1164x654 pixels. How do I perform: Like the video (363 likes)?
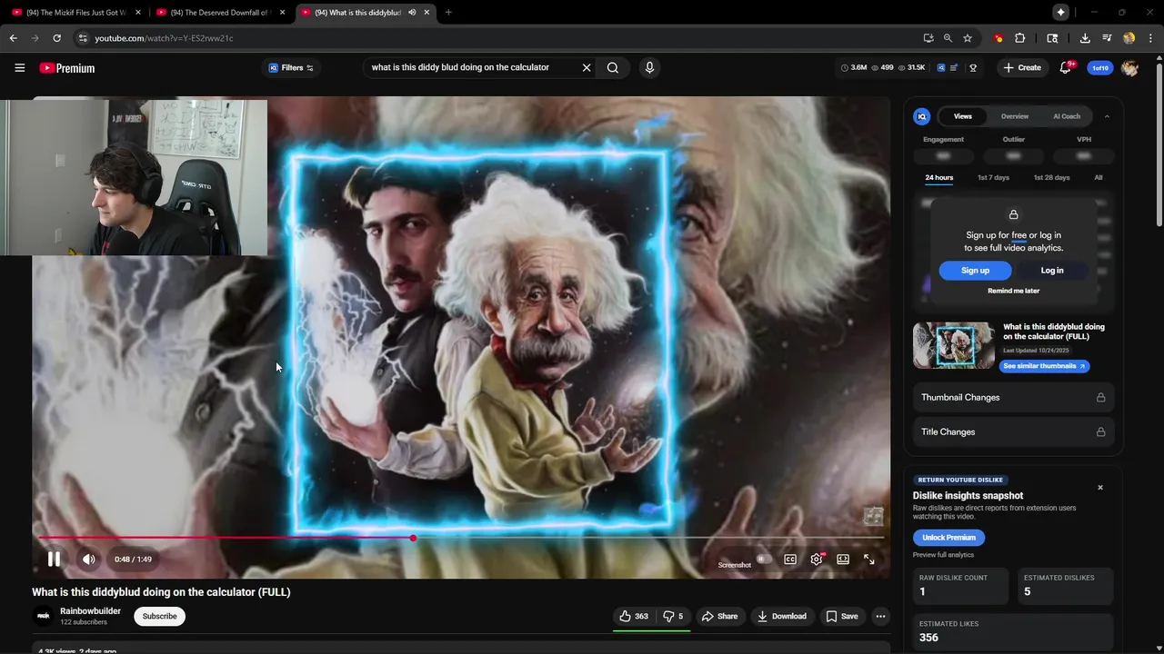coord(634,616)
